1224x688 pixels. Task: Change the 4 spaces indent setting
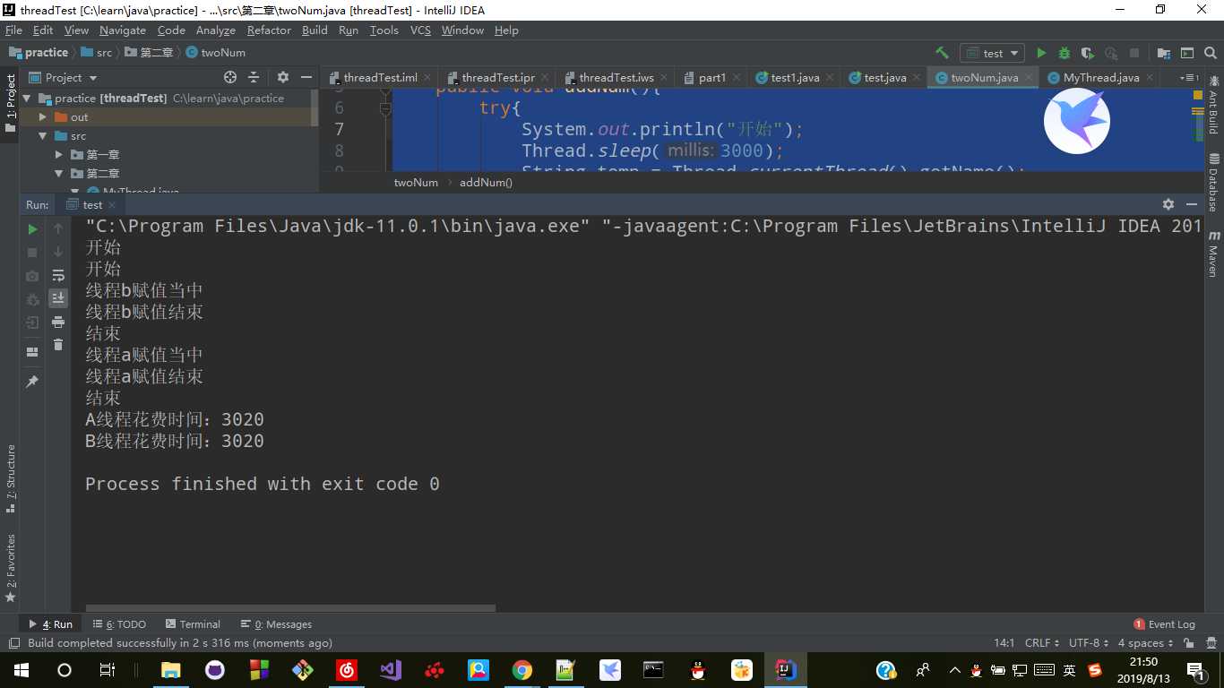pos(1145,643)
